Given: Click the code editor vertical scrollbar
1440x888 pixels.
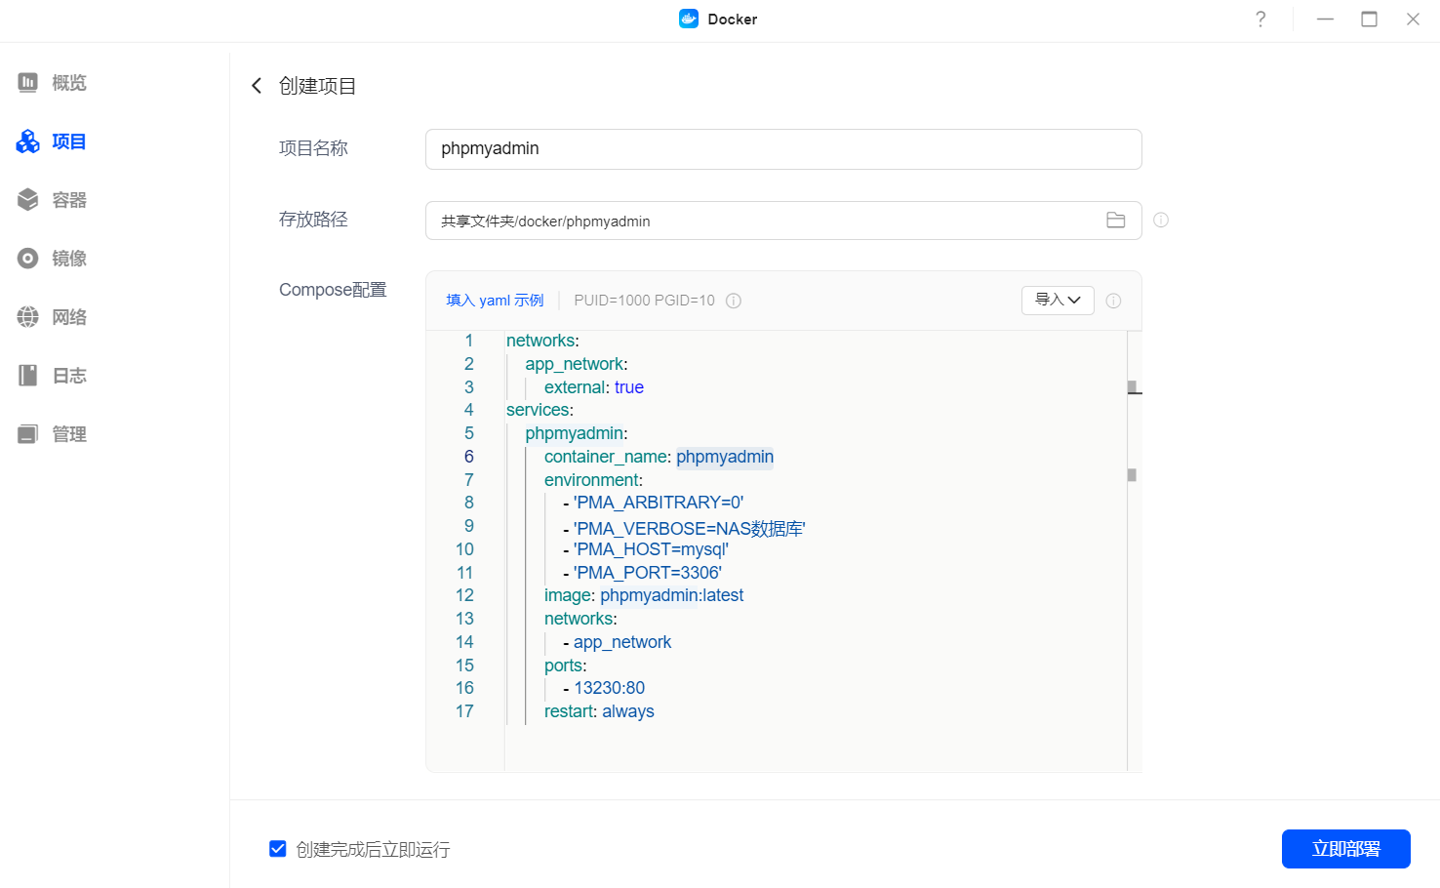Looking at the screenshot, I should 1132,475.
